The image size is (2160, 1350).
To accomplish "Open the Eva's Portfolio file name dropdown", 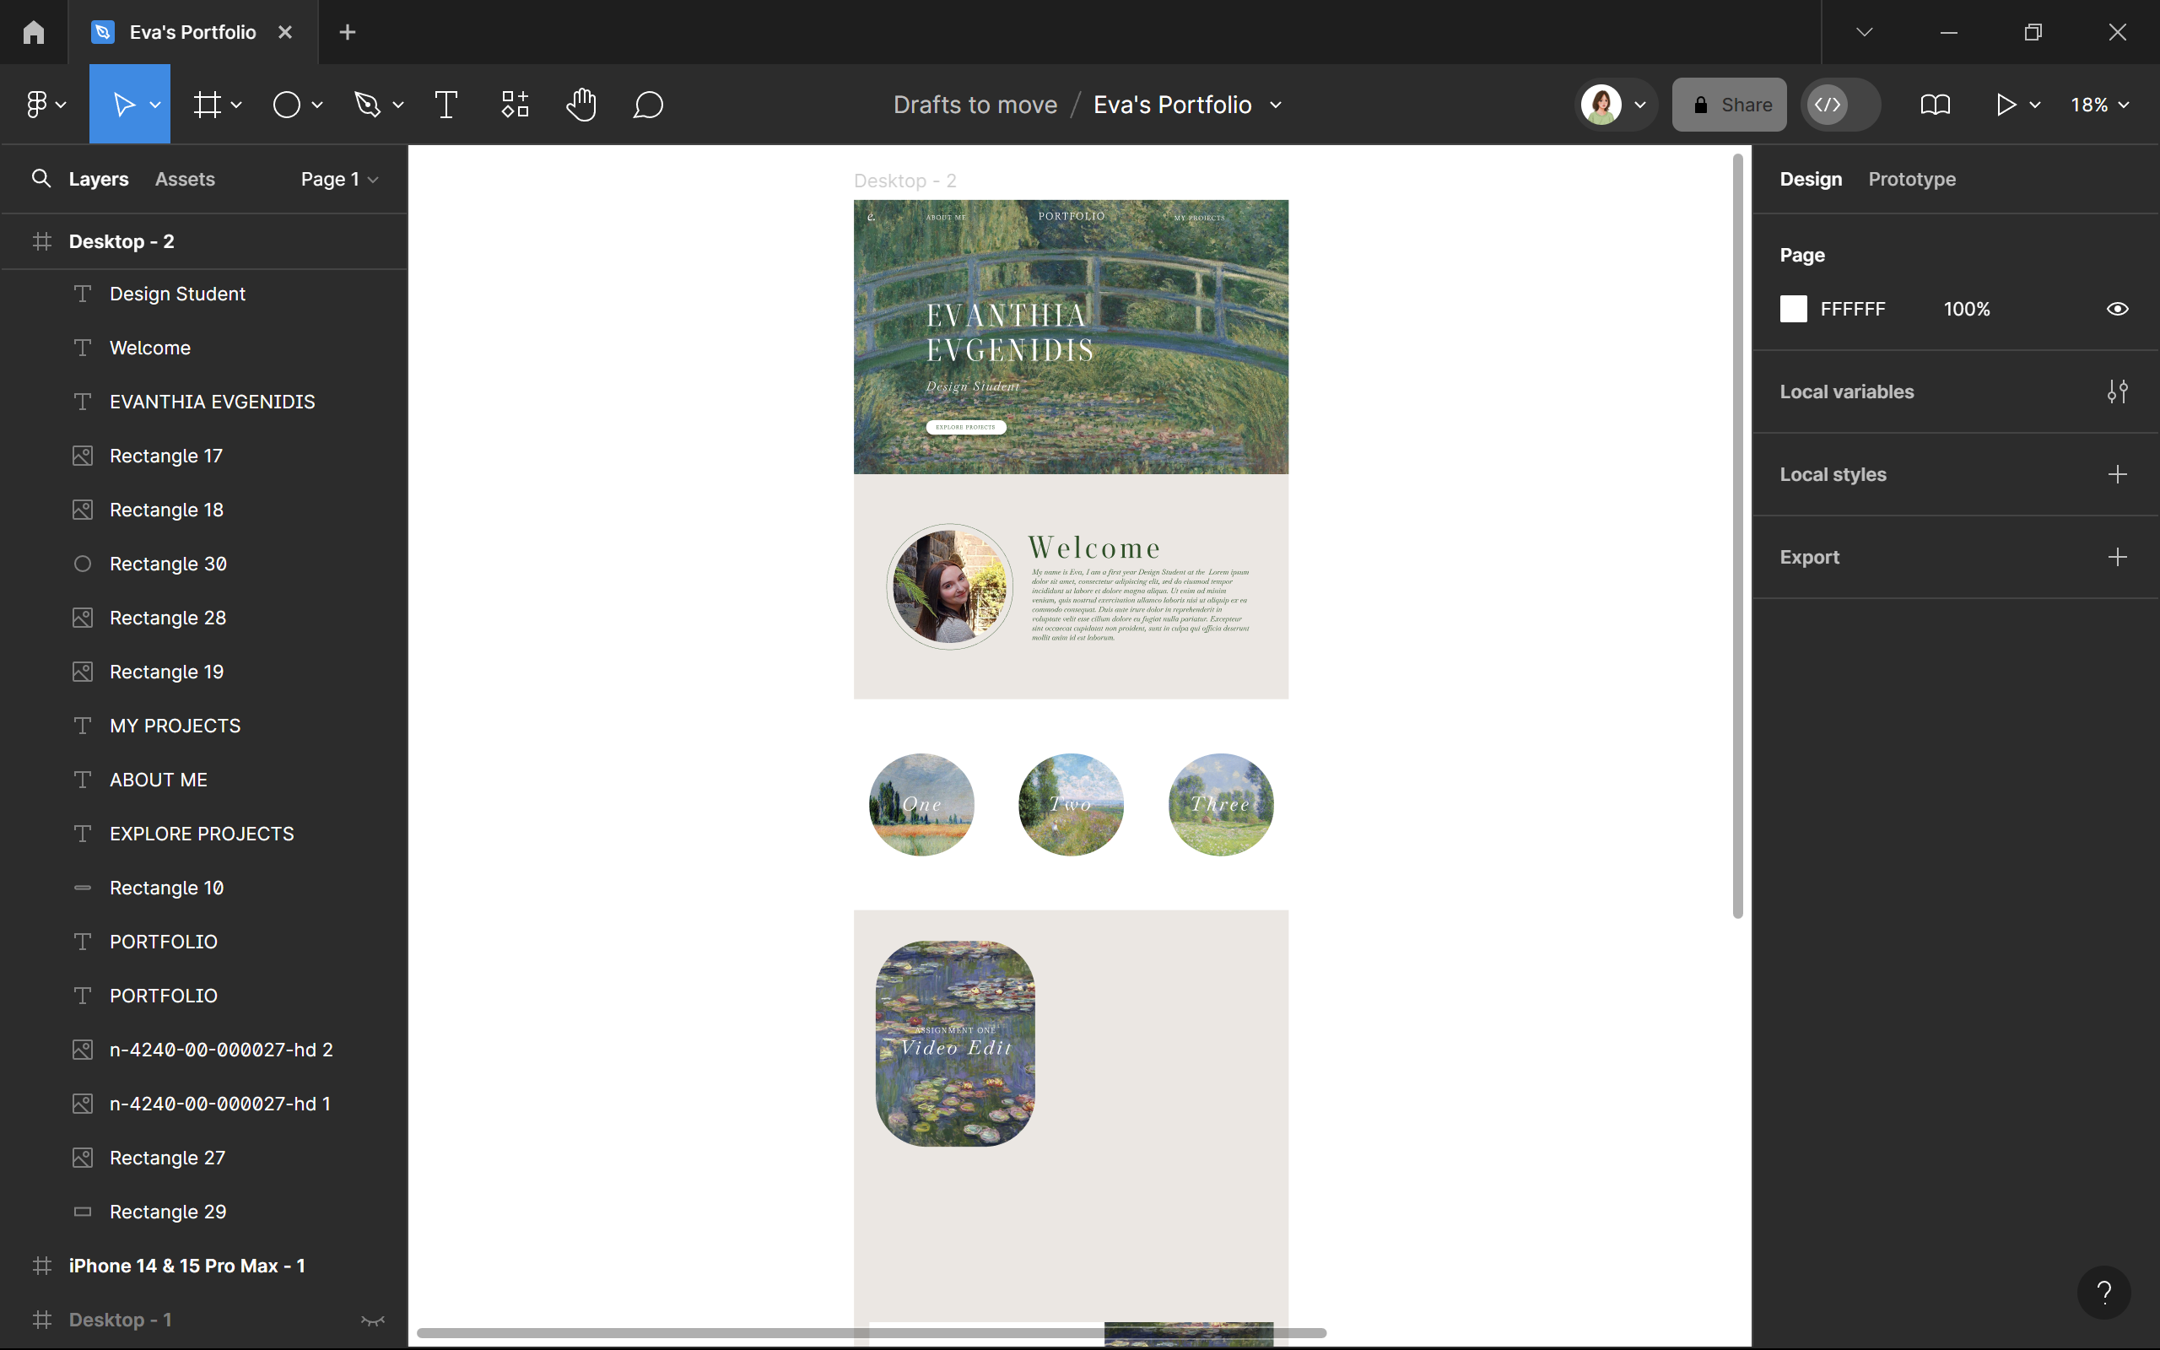I will [1277, 105].
